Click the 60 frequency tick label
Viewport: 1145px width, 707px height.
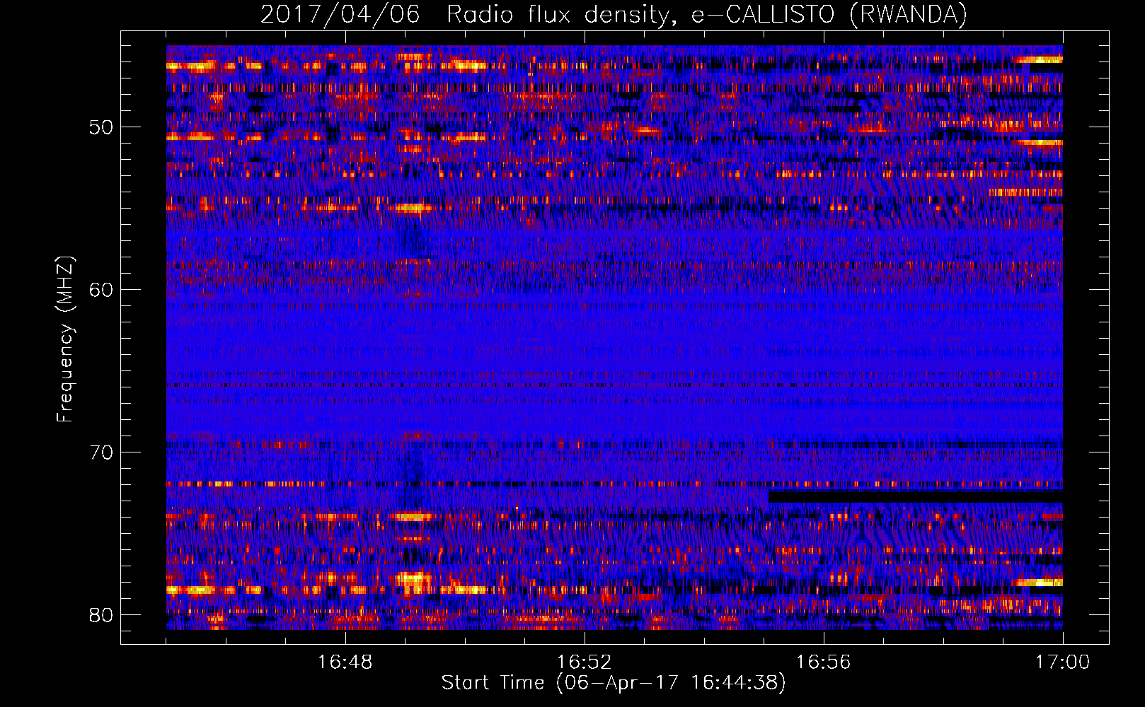tap(101, 290)
